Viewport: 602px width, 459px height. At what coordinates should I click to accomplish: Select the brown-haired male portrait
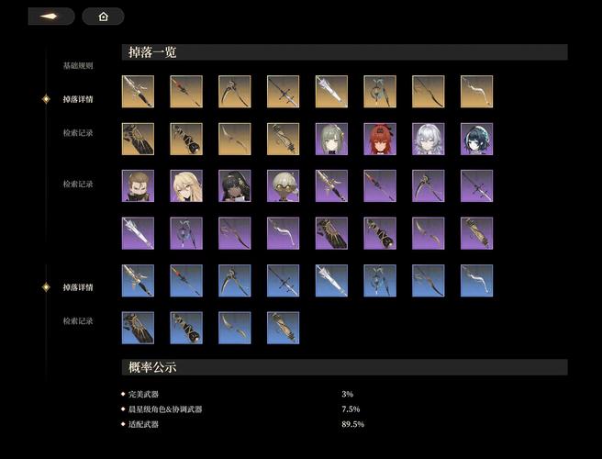pos(138,186)
